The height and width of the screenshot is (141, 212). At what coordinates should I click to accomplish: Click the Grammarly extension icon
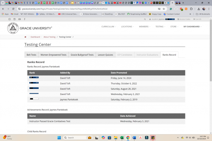coord(171,9)
